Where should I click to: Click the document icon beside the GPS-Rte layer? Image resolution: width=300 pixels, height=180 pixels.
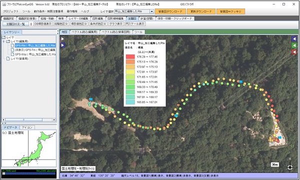(x=12, y=45)
